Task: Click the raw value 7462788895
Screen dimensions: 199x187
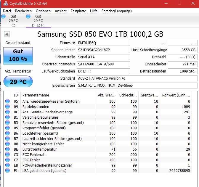Action: click(179, 171)
